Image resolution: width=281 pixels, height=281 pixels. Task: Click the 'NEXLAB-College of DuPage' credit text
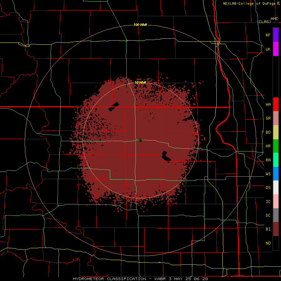point(249,3)
